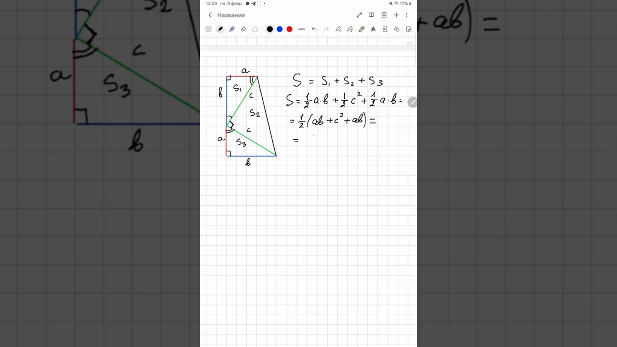Expand the note to full-screen view
This screenshot has width=617, height=347.
[359, 15]
